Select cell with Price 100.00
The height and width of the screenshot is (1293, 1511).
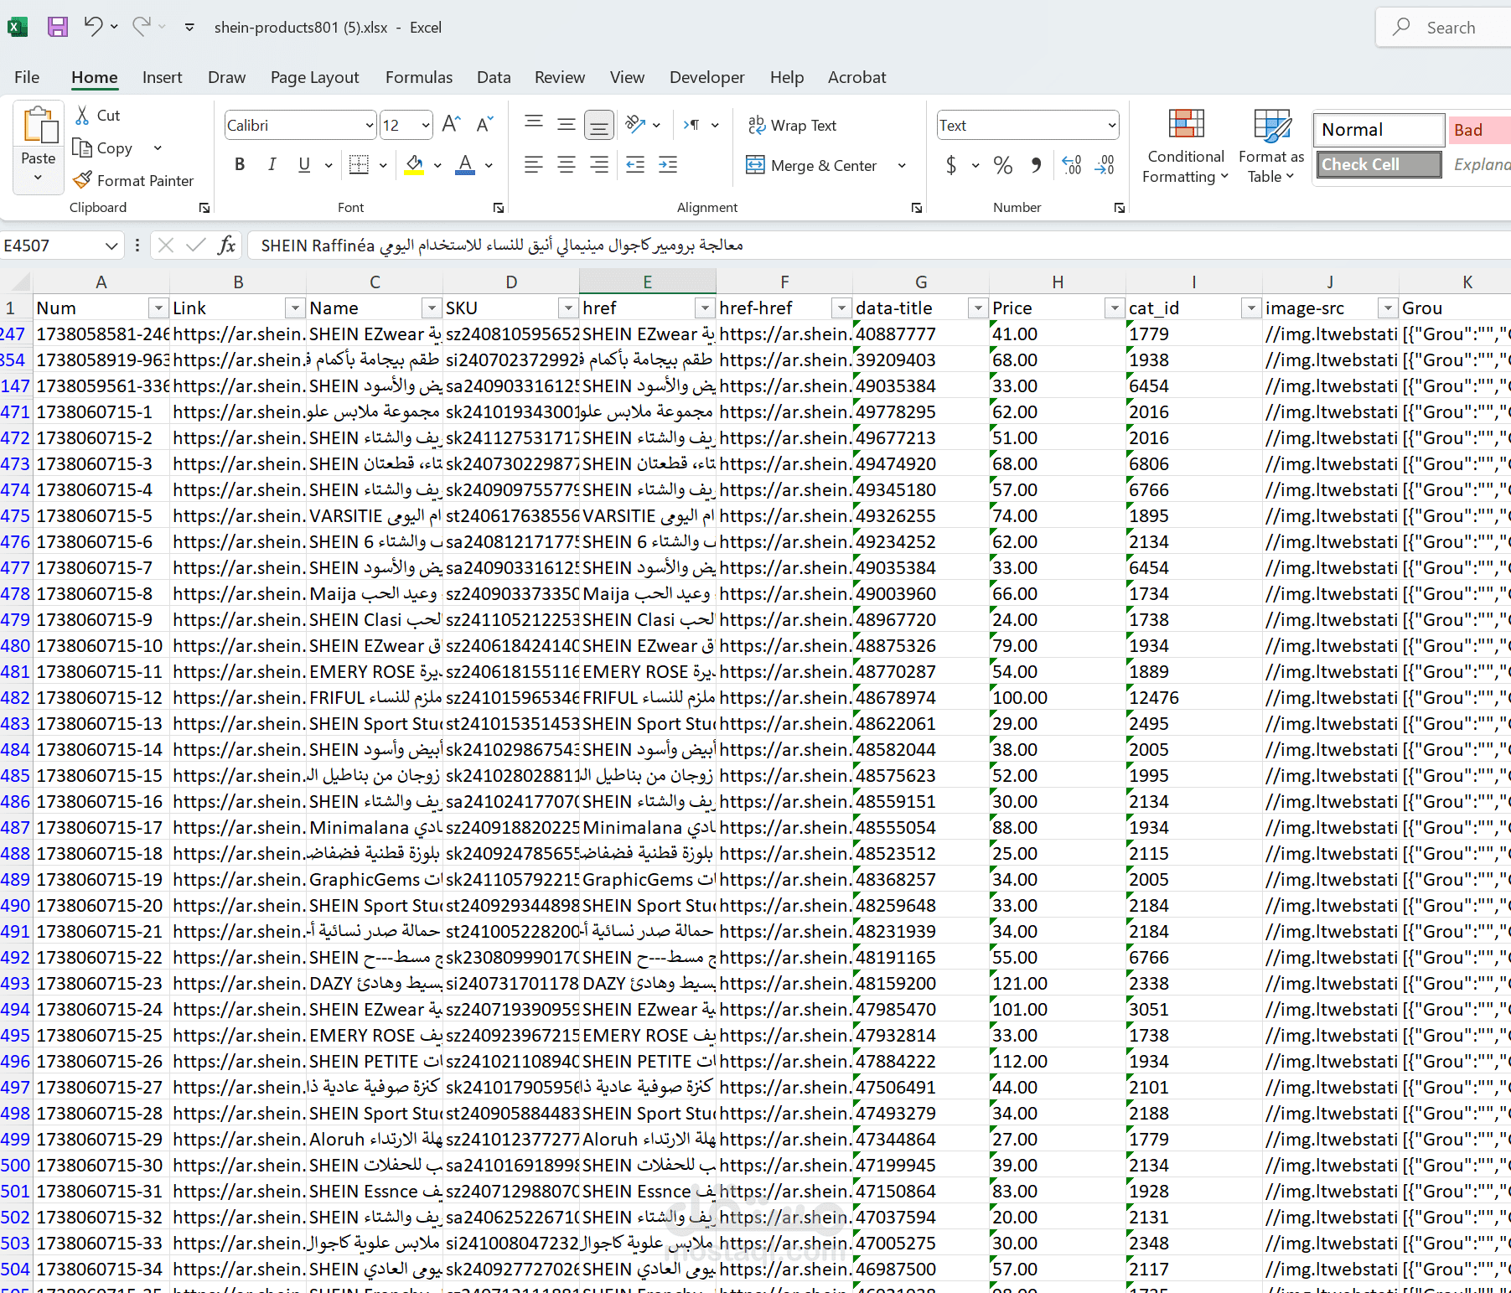(x=1058, y=697)
